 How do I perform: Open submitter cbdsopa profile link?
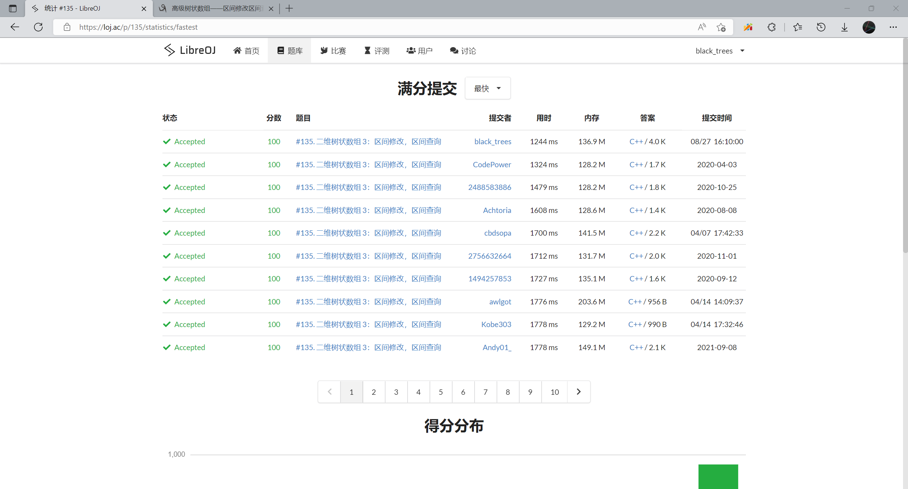pyautogui.click(x=498, y=233)
